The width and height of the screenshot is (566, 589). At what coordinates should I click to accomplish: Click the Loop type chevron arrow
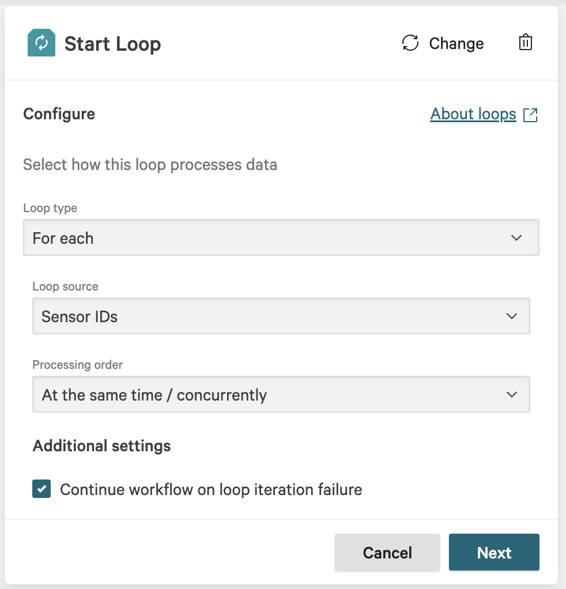[516, 238]
